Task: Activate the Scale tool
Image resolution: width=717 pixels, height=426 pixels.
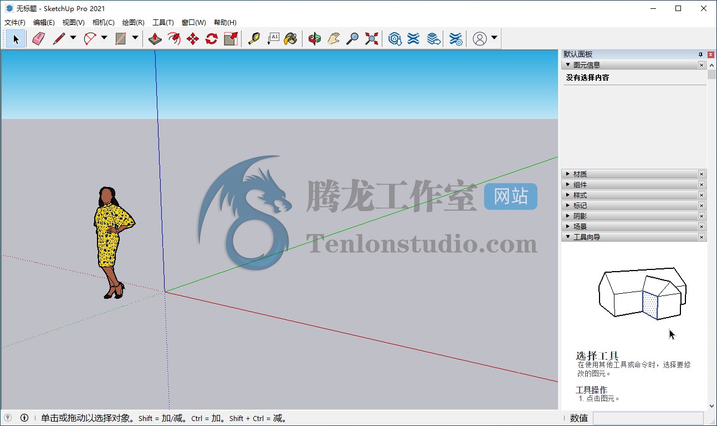Action: [x=231, y=39]
